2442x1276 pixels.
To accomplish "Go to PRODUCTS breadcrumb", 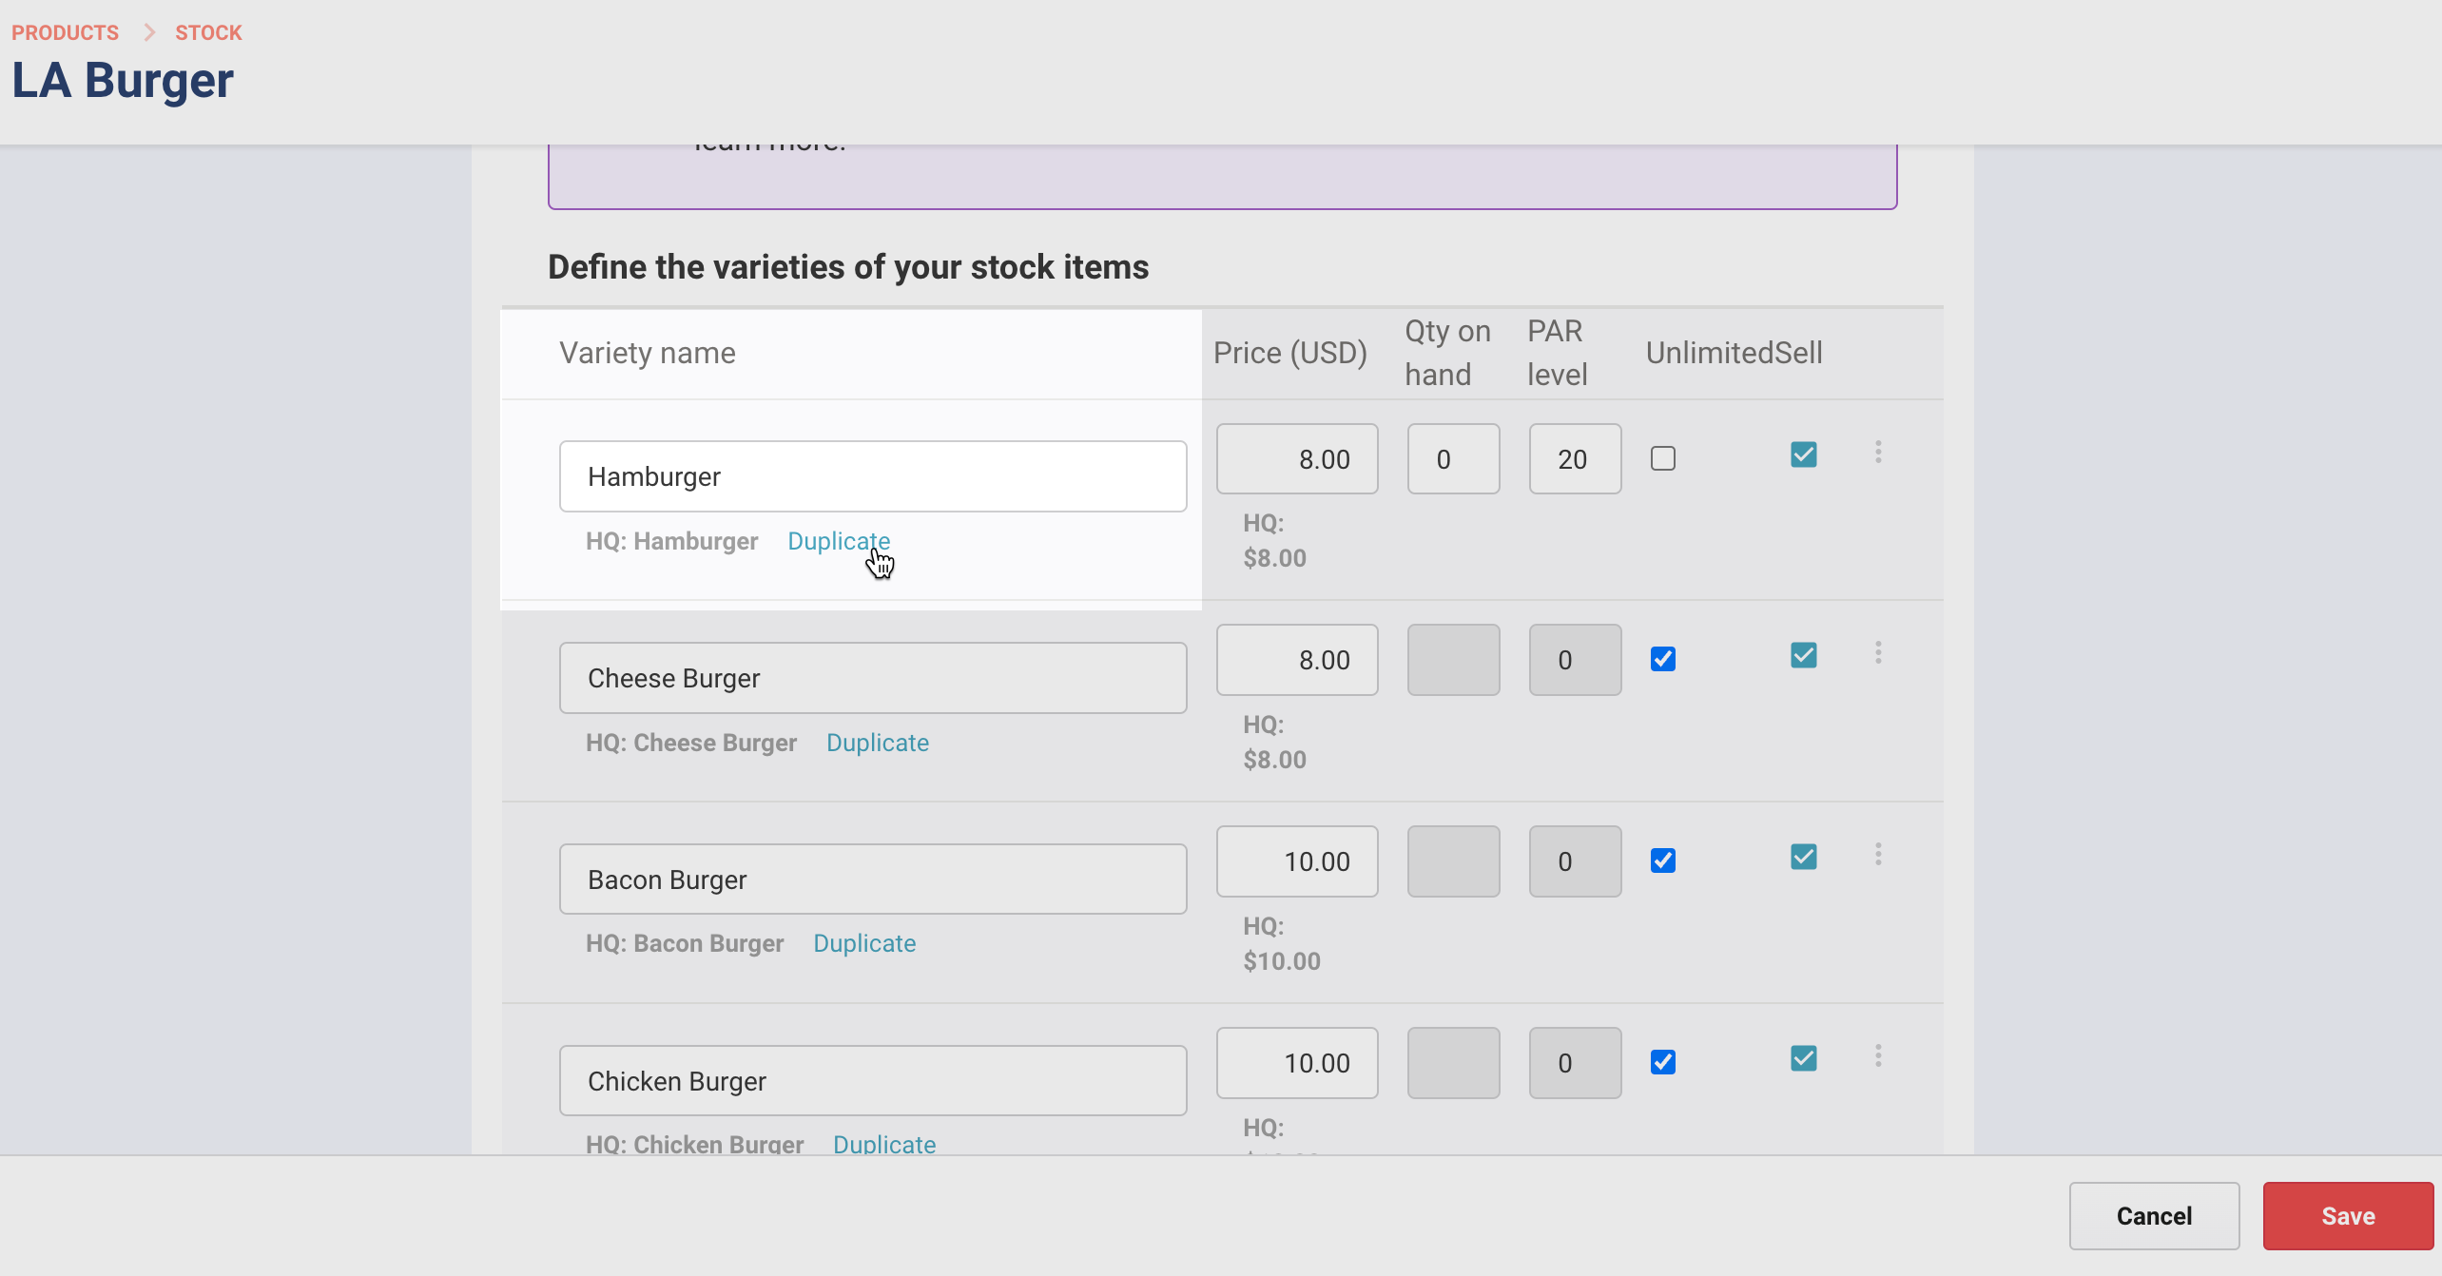I will (65, 32).
